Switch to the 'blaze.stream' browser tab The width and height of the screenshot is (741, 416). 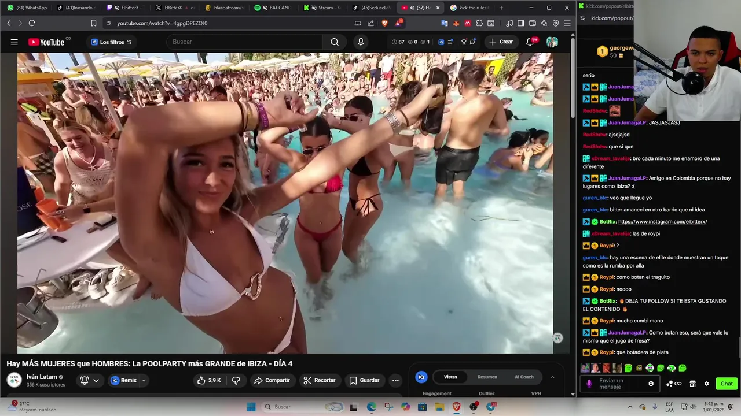tap(225, 8)
